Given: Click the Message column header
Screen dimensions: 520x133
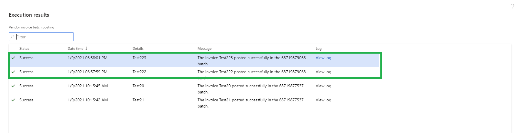Looking at the screenshot, I should tap(204, 49).
